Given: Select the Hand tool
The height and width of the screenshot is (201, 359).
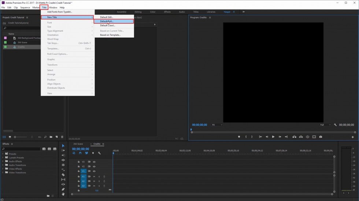Looking at the screenshot, I should (x=63, y=194).
